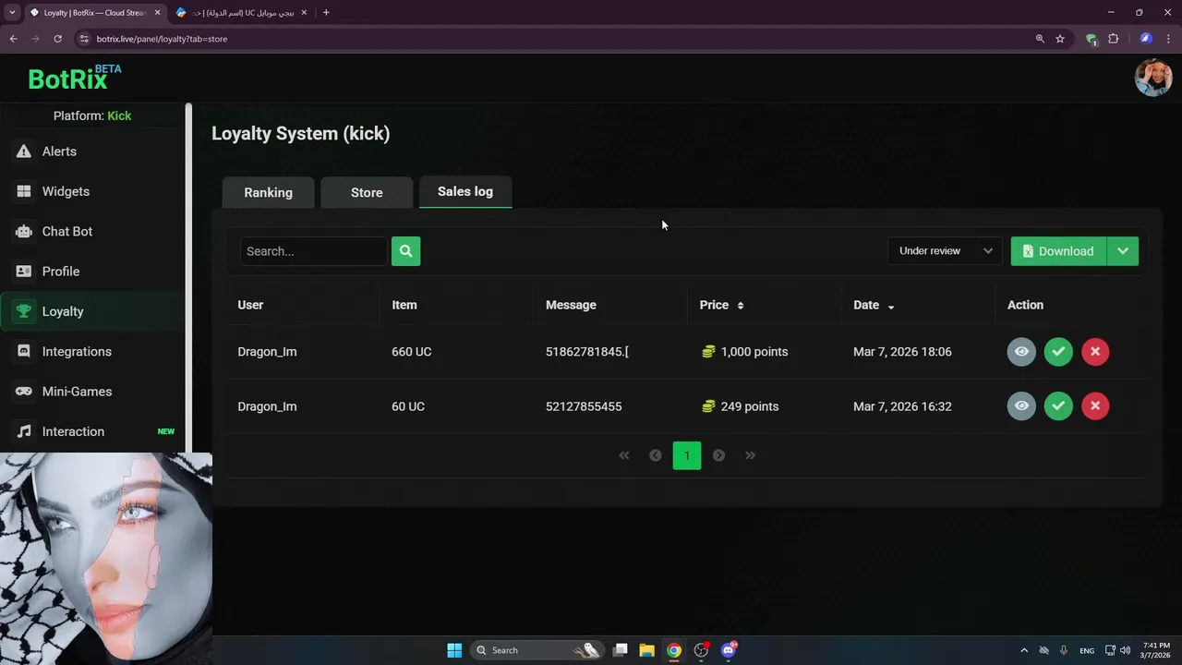Click the sidebar scrollbar
Screen dimensions: 1182x665
(189, 277)
